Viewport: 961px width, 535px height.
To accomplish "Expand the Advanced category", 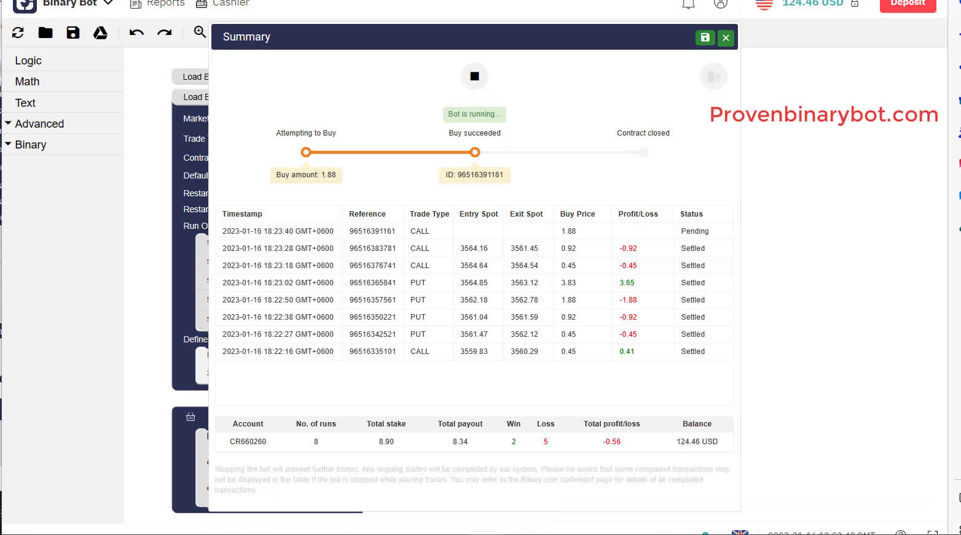I will [39, 124].
